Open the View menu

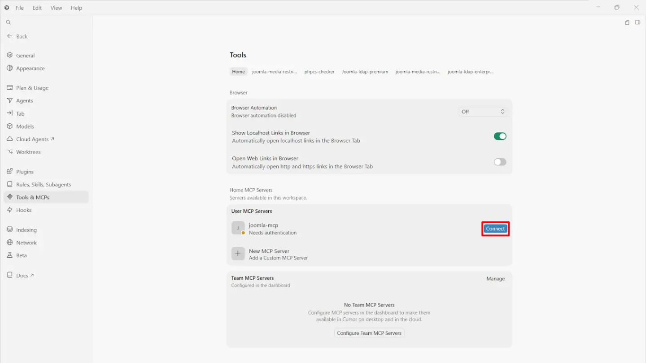coord(56,8)
